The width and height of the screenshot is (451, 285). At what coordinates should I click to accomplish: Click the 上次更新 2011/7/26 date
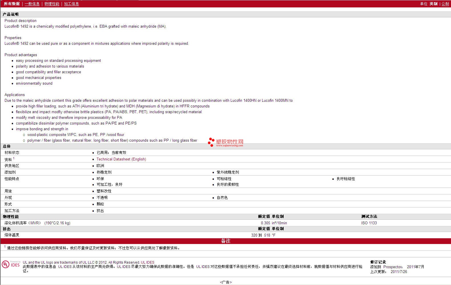(x=389, y=272)
